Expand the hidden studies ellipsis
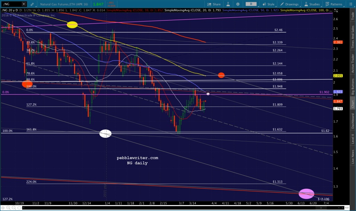This screenshot has height=211, width=356. coord(331,10)
